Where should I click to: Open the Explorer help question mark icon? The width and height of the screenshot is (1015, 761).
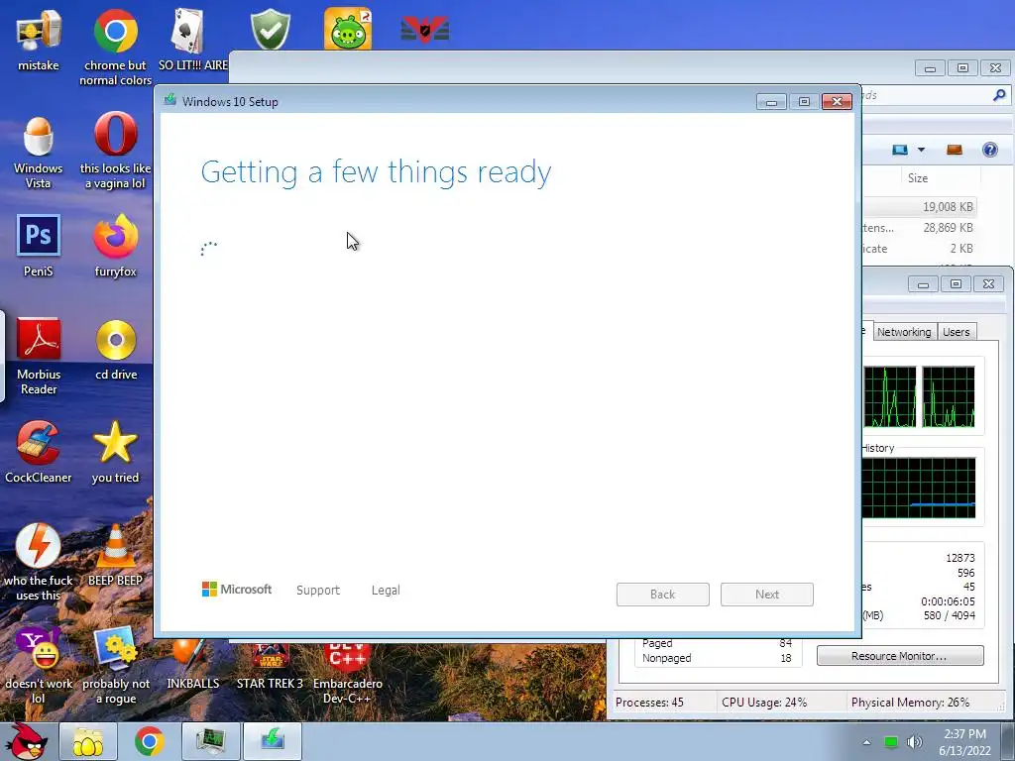990,150
